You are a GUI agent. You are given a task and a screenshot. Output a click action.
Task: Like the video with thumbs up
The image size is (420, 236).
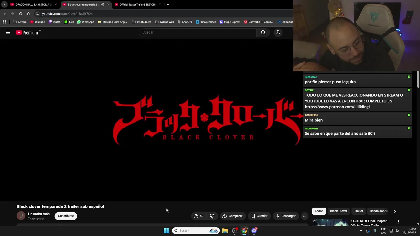point(199,216)
